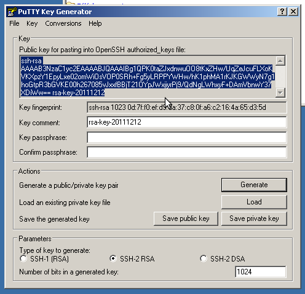The width and height of the screenshot is (305, 294).
Task: Click the Load button
Action: [x=254, y=202]
